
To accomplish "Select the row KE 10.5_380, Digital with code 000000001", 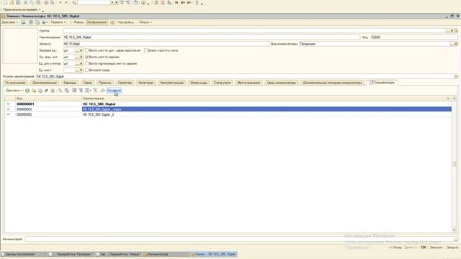I will point(228,104).
